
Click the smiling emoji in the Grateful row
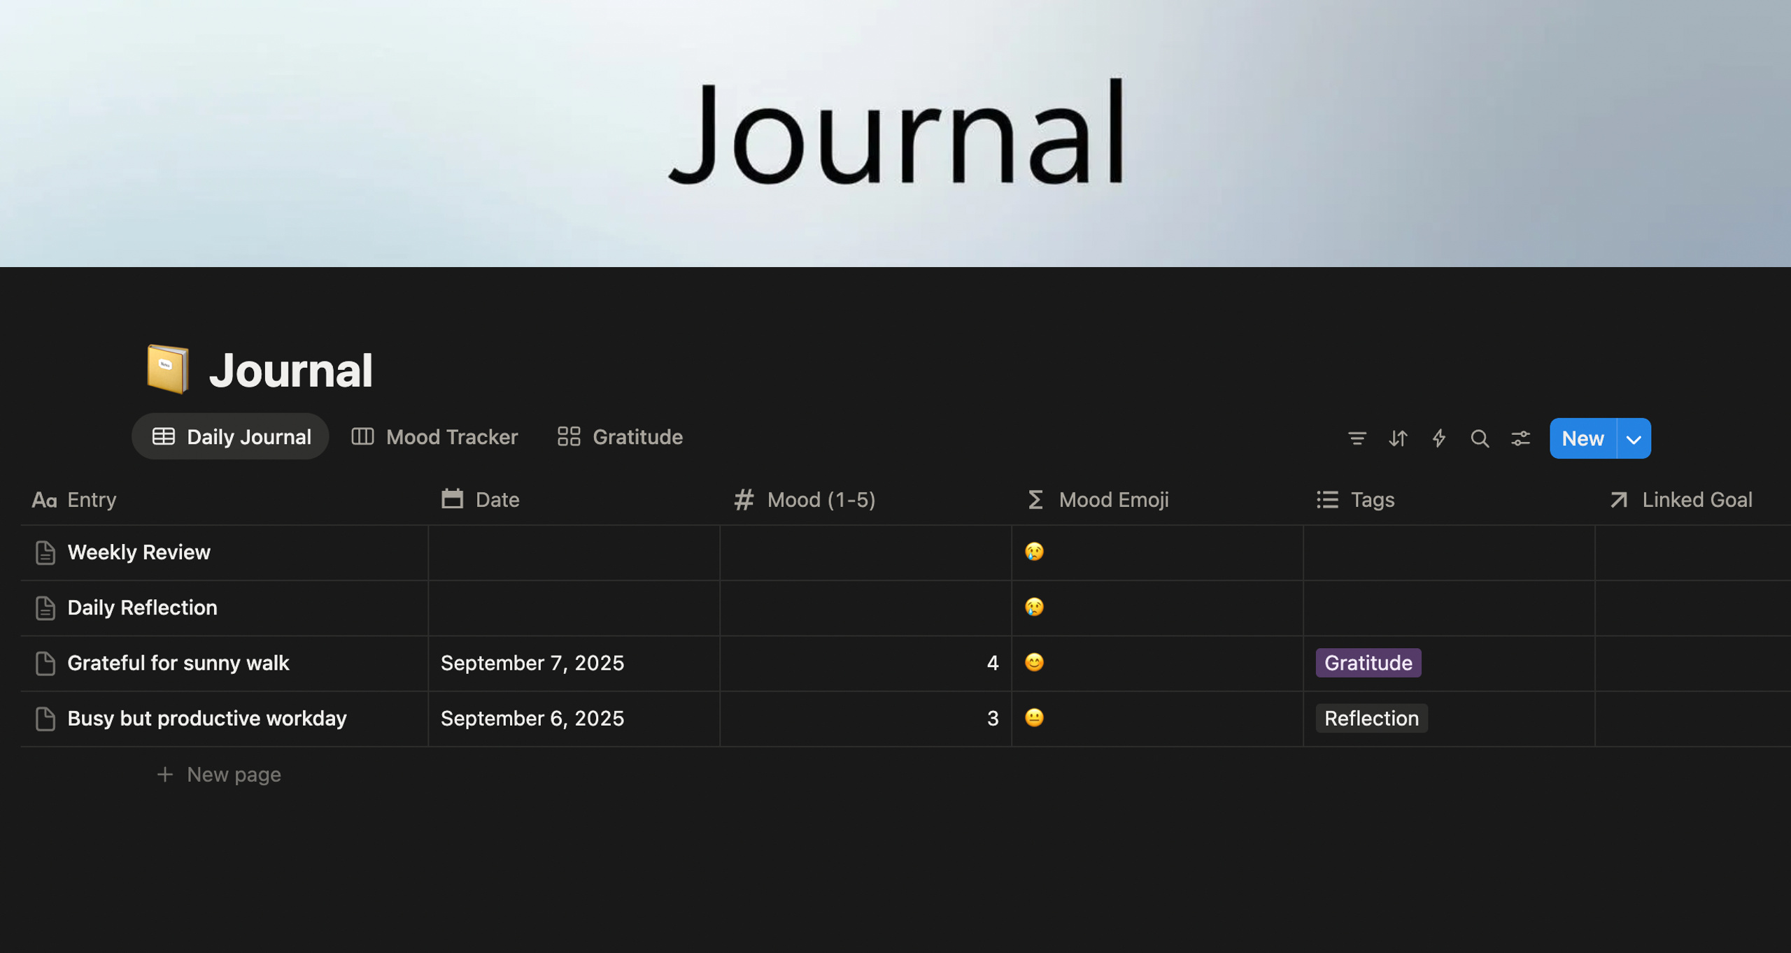point(1034,662)
